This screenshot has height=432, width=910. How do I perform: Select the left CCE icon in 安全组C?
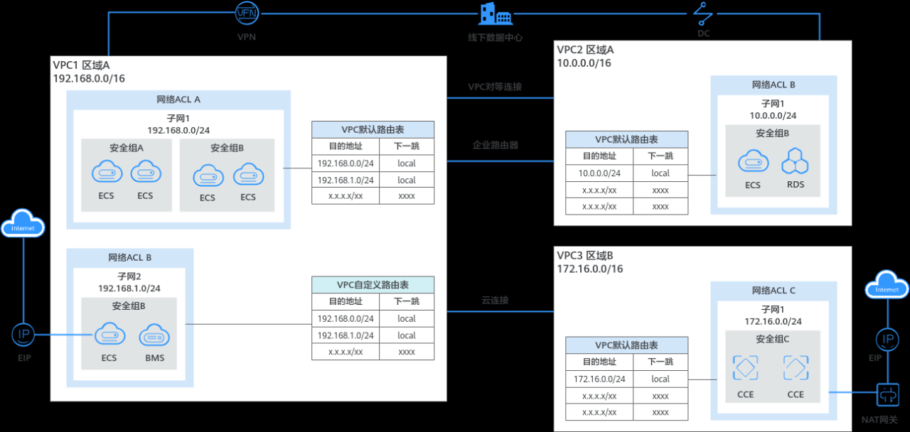[745, 368]
